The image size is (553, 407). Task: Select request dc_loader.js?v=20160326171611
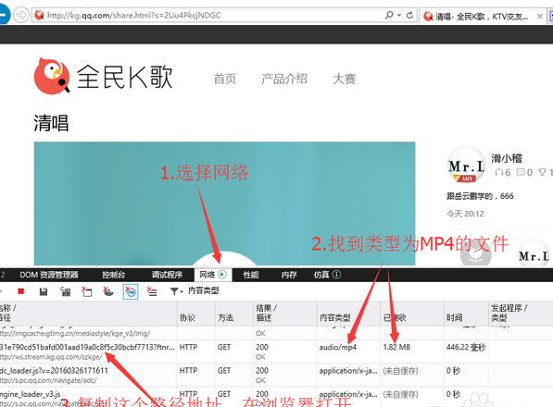click(54, 370)
